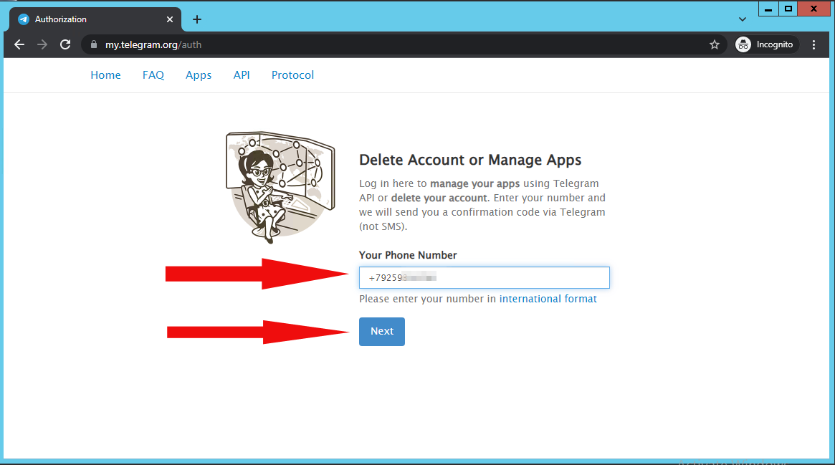Close the Authorization tab
The image size is (835, 465).
169,19
